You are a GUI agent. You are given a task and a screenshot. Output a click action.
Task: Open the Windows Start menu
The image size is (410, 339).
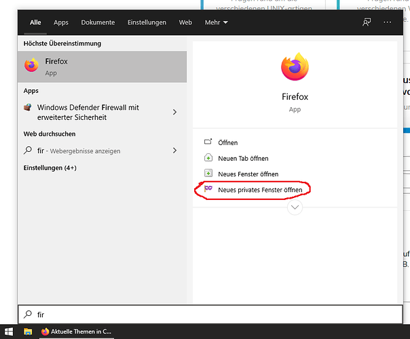tap(9, 332)
